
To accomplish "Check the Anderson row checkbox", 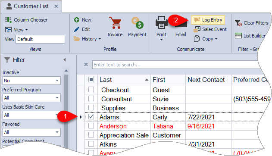I will 91,126.
